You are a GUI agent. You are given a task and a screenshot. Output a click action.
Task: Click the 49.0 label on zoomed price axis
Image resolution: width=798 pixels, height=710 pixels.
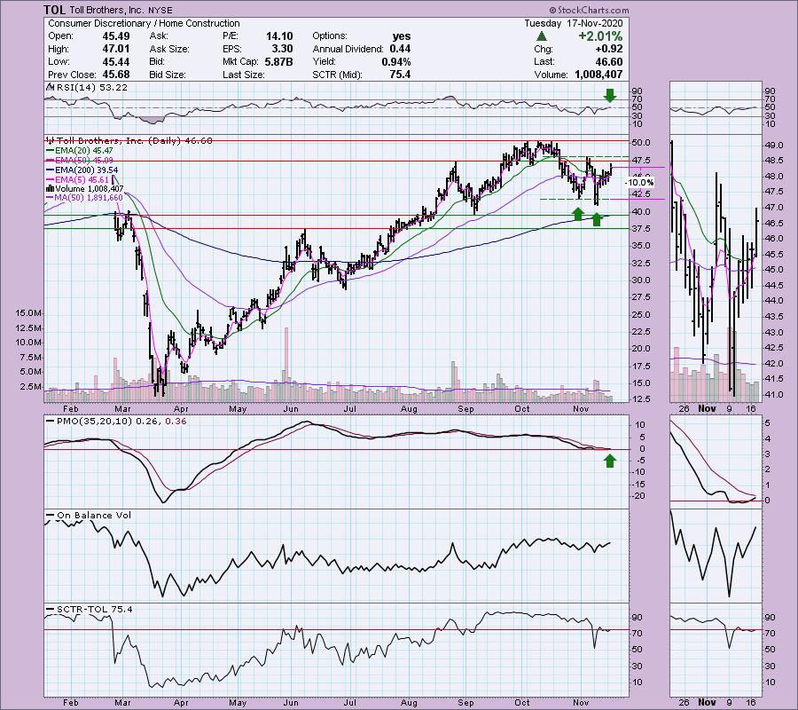(x=774, y=146)
